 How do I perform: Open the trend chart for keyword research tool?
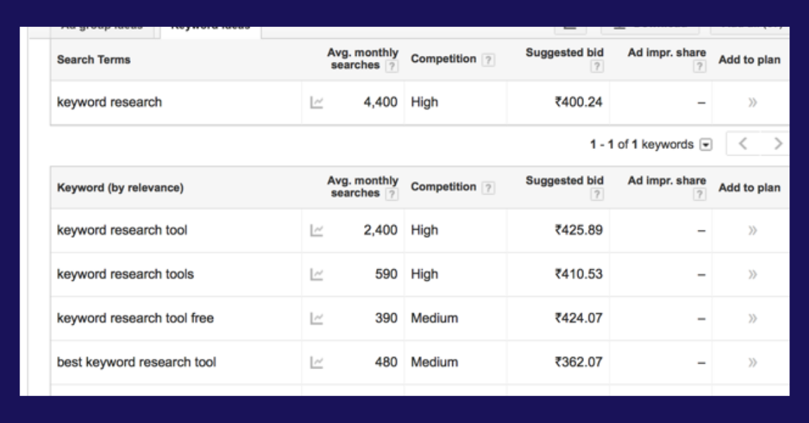click(x=317, y=230)
